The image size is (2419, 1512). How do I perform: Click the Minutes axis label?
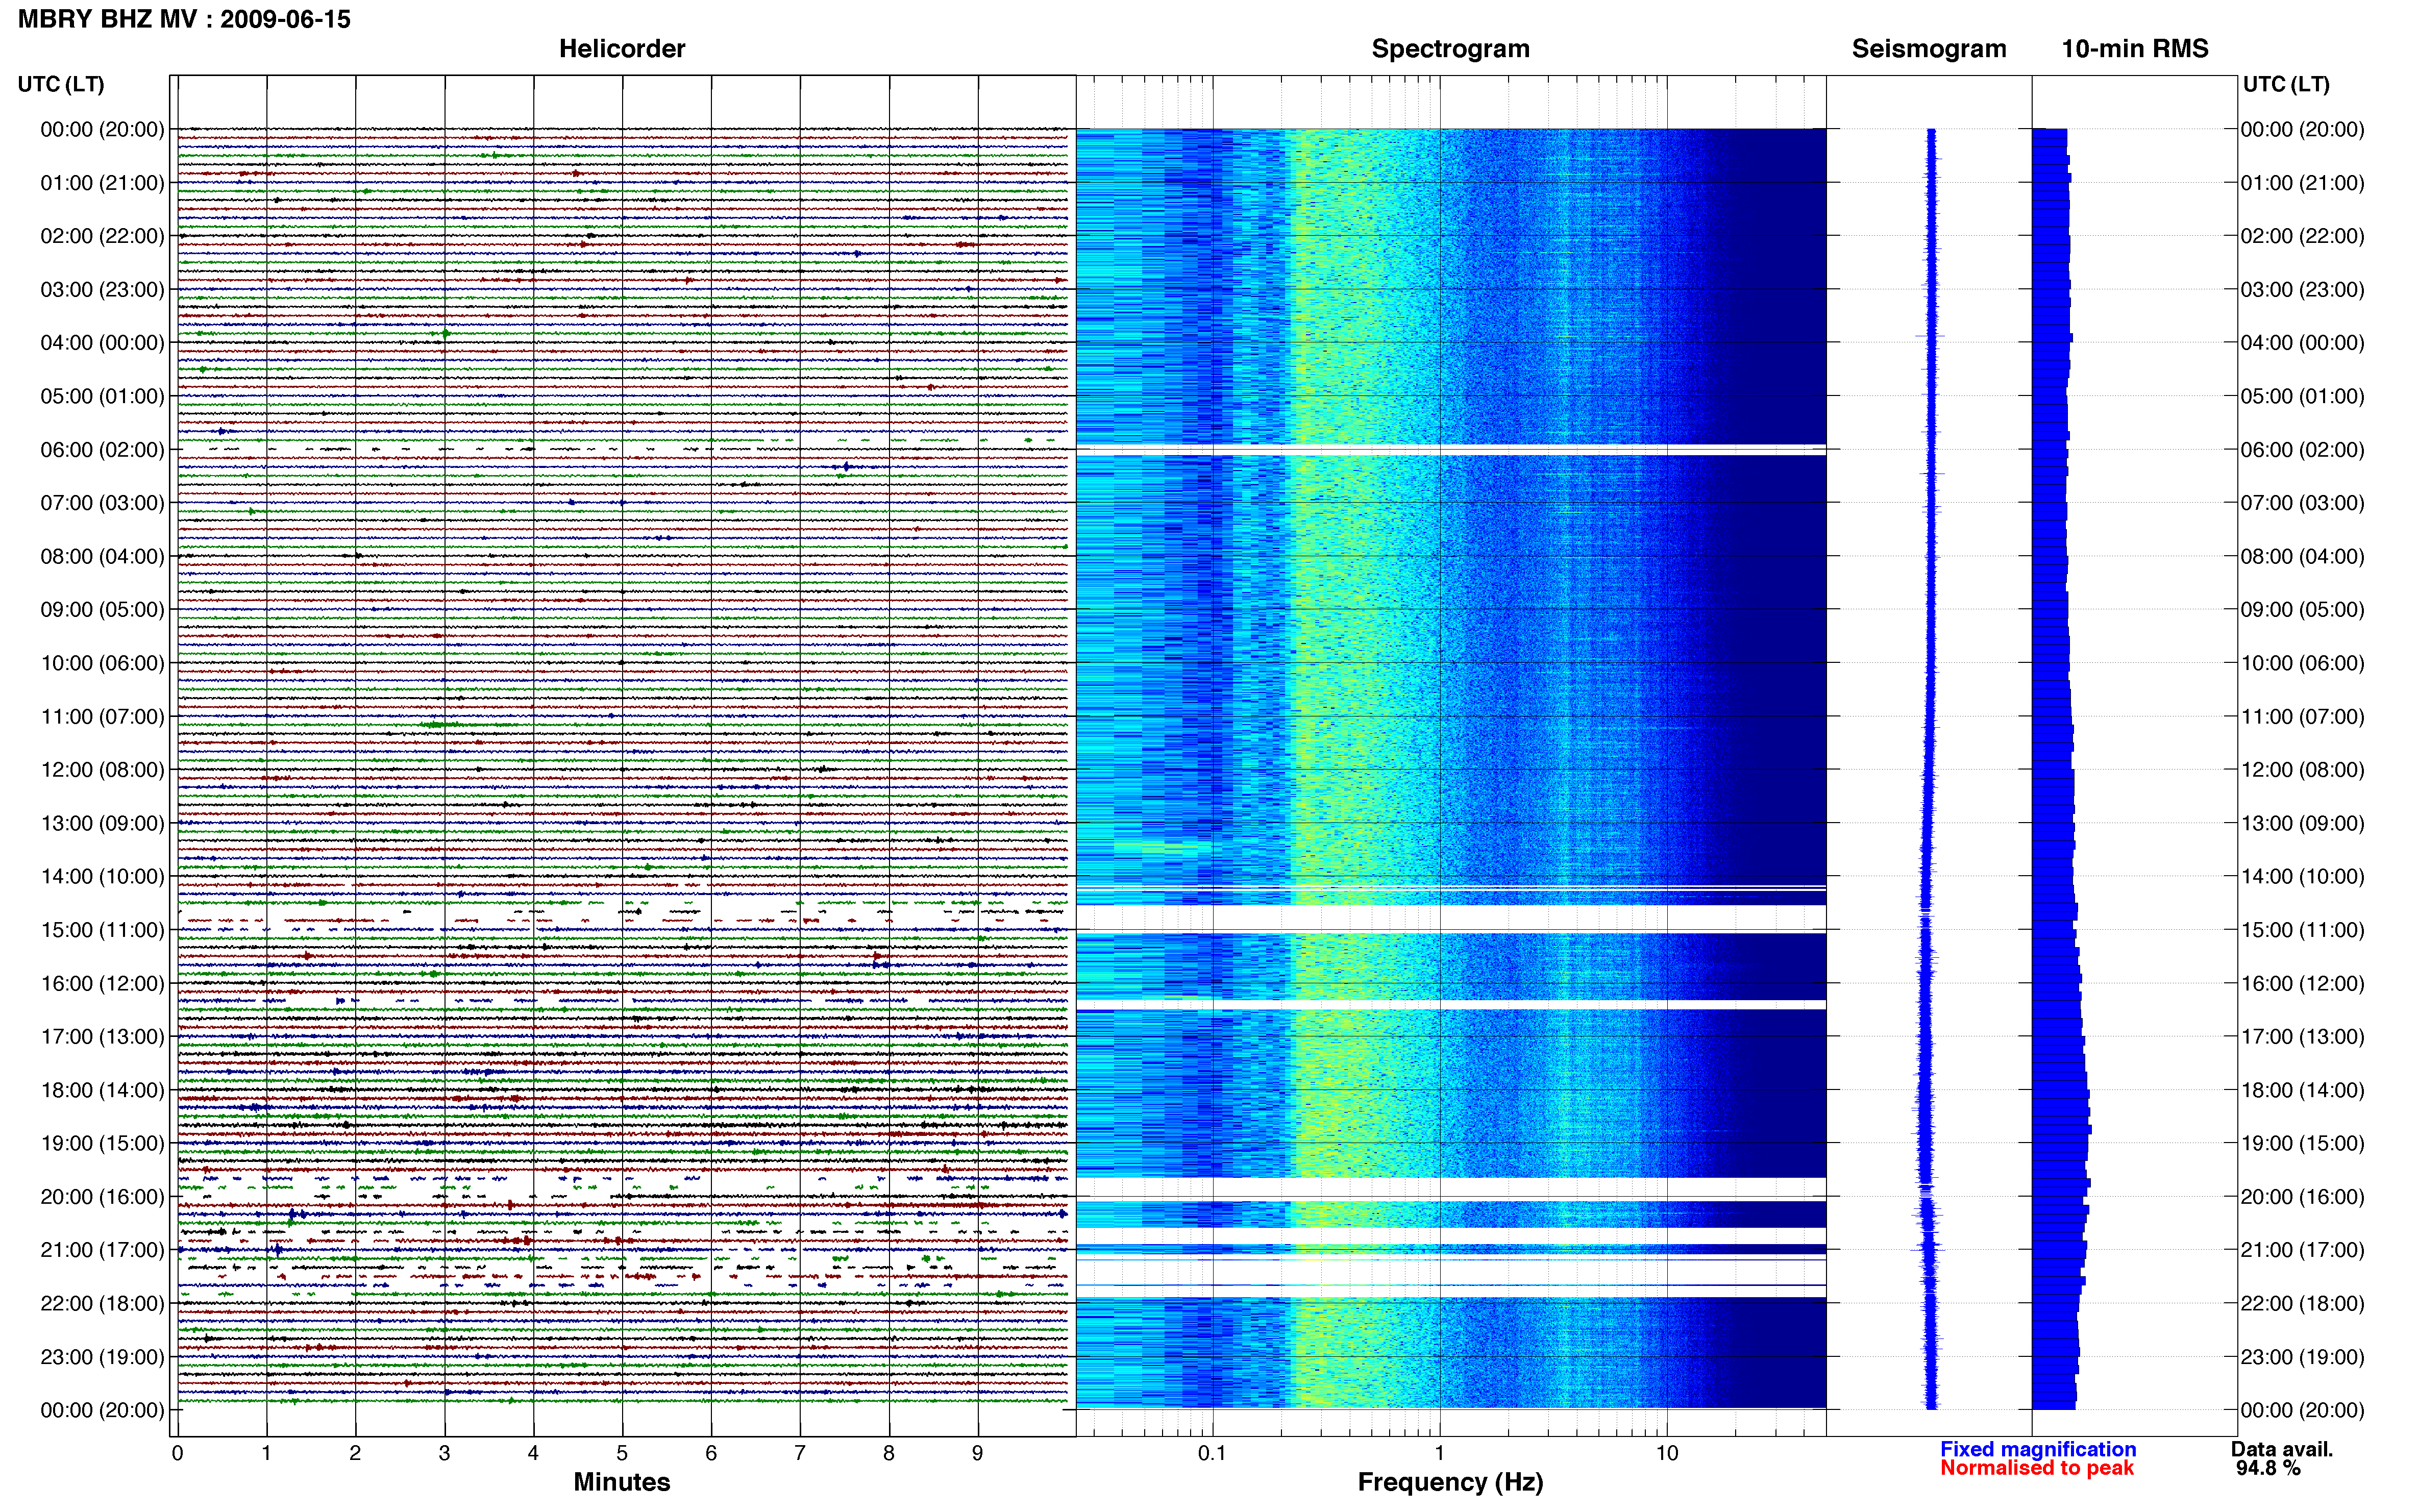[x=621, y=1482]
